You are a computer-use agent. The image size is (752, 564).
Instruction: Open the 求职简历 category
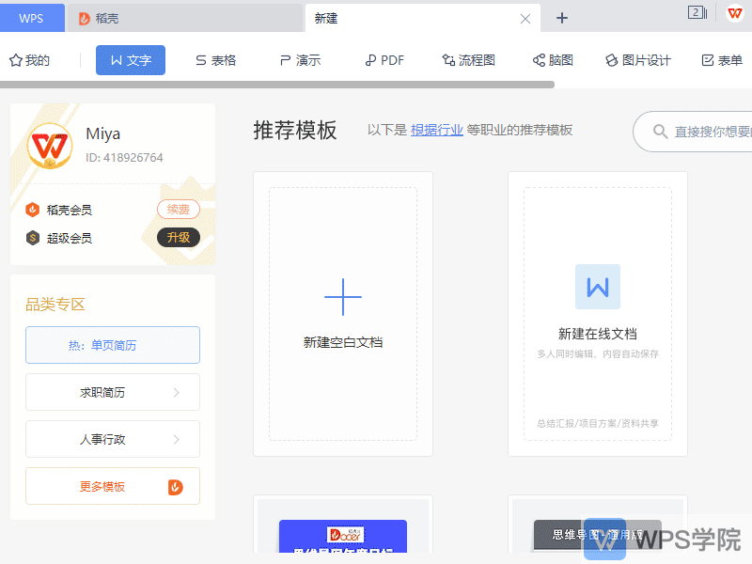click(113, 392)
